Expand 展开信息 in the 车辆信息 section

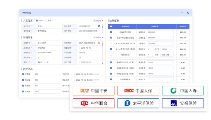[98, 37]
